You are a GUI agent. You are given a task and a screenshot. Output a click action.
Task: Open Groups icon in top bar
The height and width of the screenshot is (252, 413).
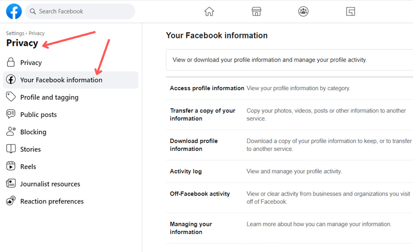click(303, 12)
